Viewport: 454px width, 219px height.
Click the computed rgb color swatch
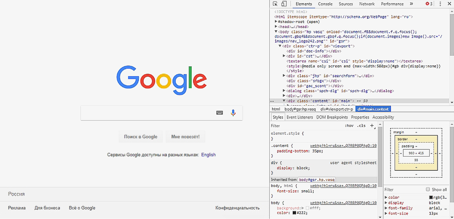click(x=431, y=197)
